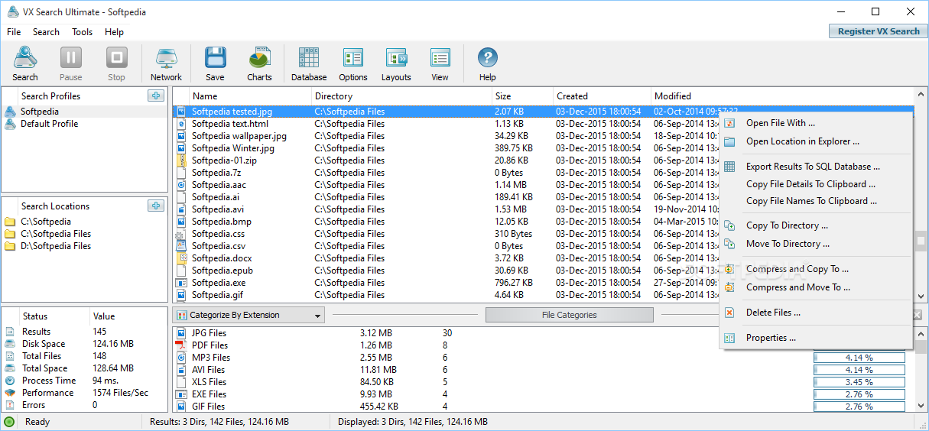Sort by the Name column header
Image resolution: width=929 pixels, height=431 pixels.
(x=251, y=96)
